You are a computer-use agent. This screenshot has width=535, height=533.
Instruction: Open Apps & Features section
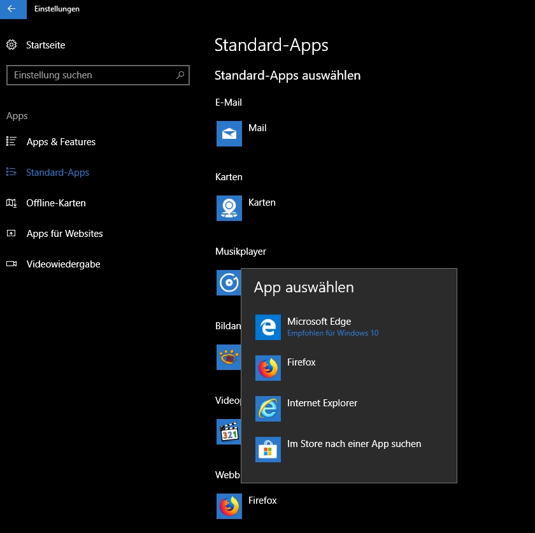[x=61, y=142]
